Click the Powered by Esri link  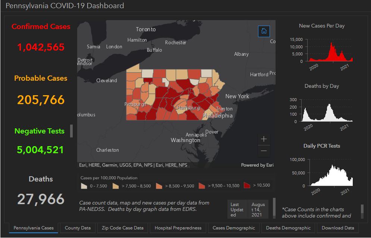coord(257,165)
